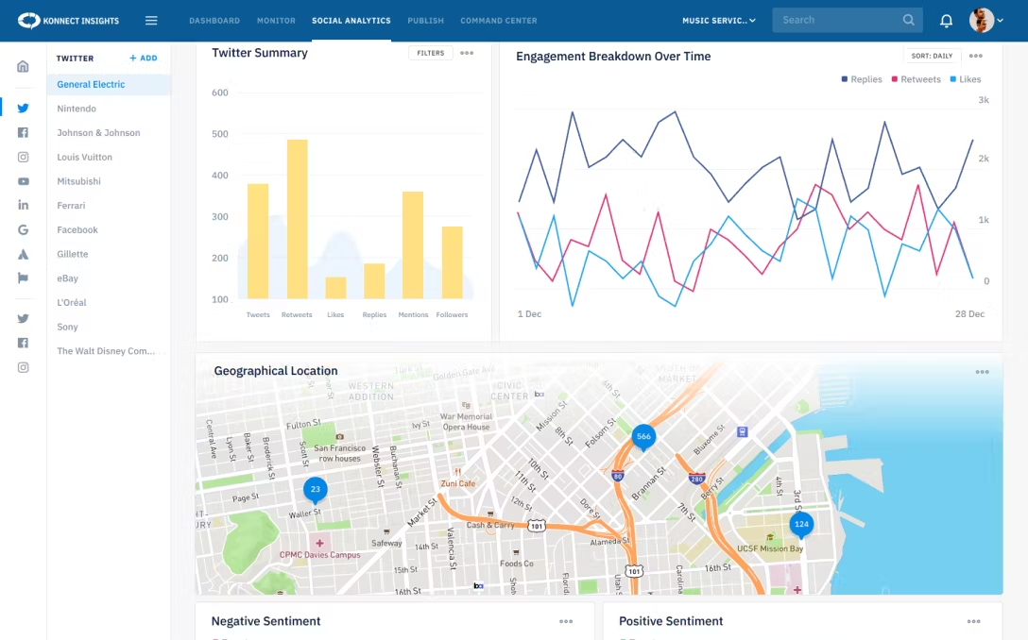Open the notifications bell
The image size is (1028, 640).
(x=946, y=21)
